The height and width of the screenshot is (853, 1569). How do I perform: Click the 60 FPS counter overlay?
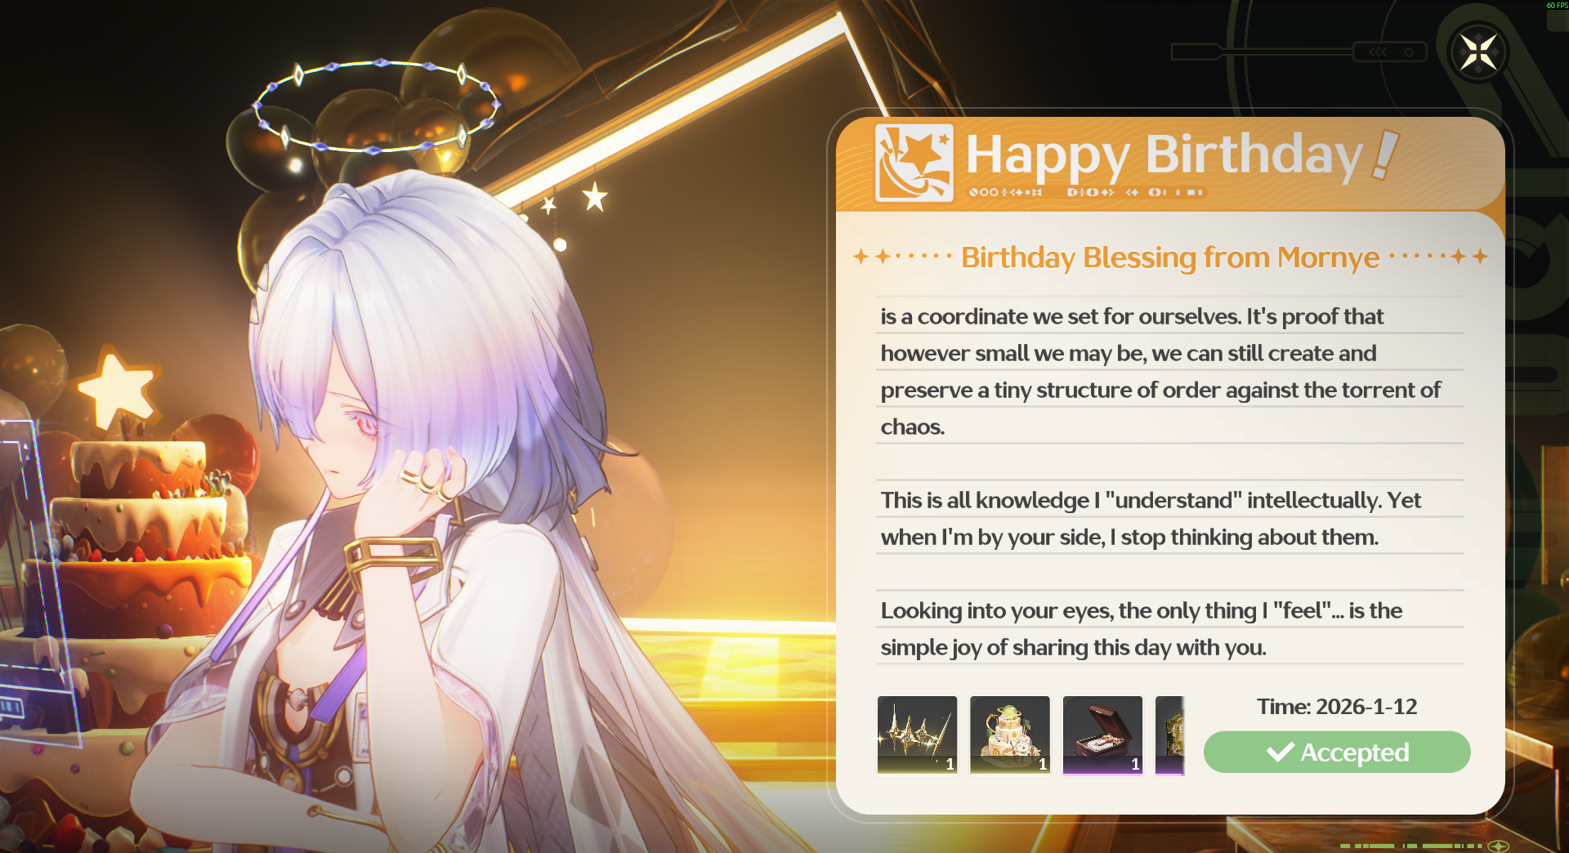pos(1557,6)
